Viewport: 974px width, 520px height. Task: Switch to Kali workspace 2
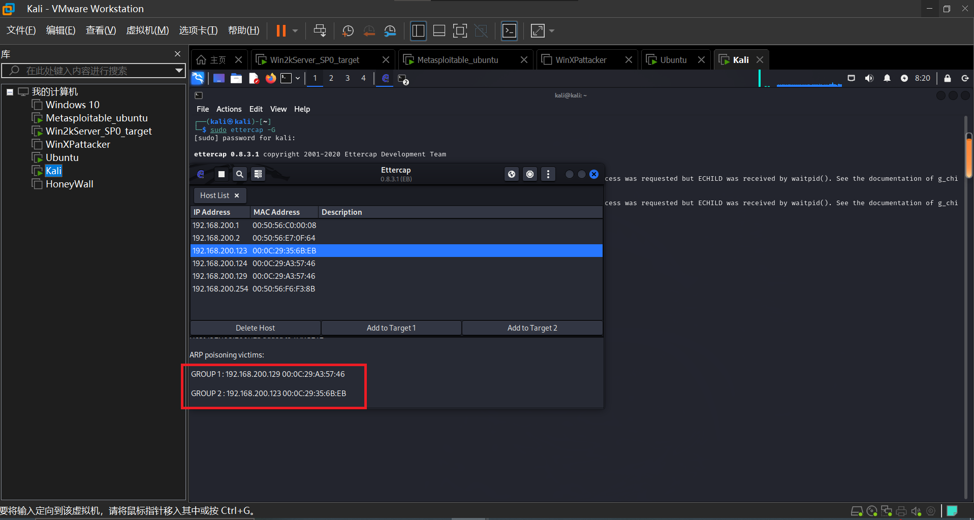click(x=331, y=78)
